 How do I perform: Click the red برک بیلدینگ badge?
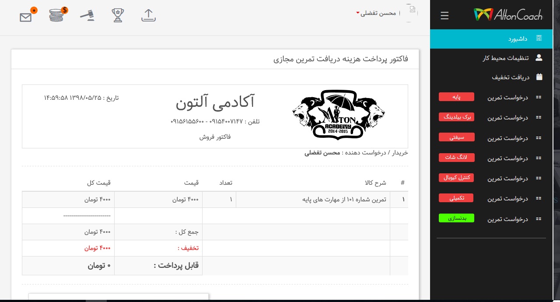(x=456, y=117)
